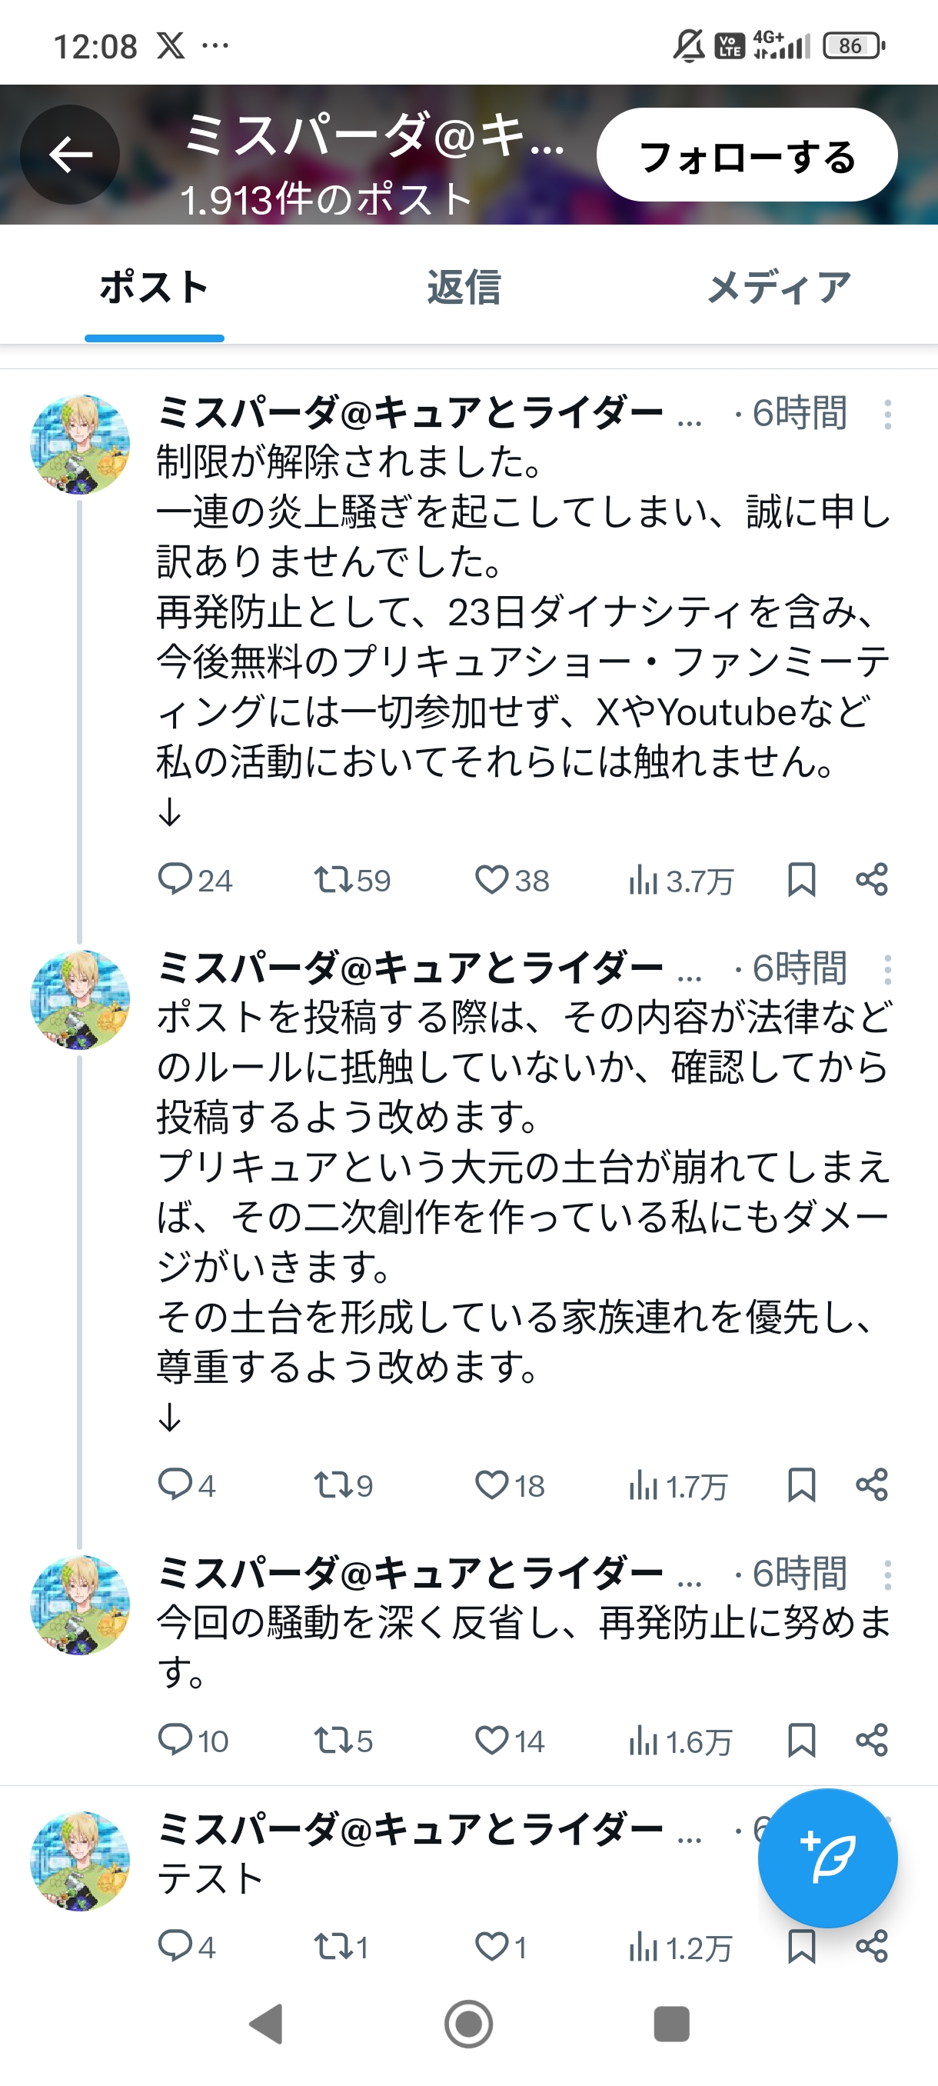This screenshot has width=938, height=2086.
Task: Tap the floating compose new post button
Action: [x=827, y=1858]
